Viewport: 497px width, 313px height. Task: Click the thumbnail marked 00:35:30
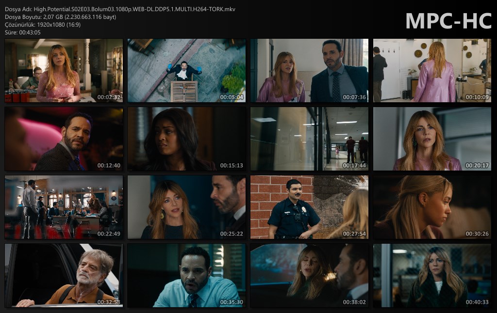[186, 276]
